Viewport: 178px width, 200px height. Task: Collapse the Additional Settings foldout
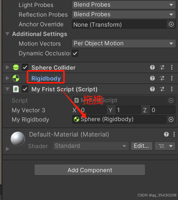7,34
